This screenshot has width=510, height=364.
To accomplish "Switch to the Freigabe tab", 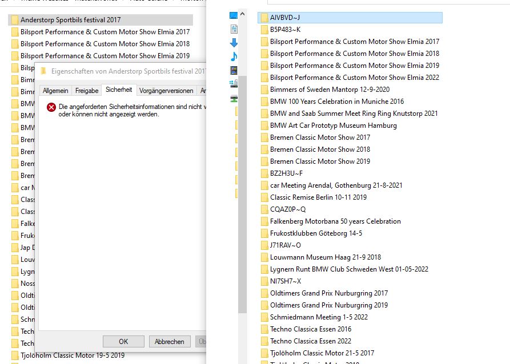I will 86,91.
